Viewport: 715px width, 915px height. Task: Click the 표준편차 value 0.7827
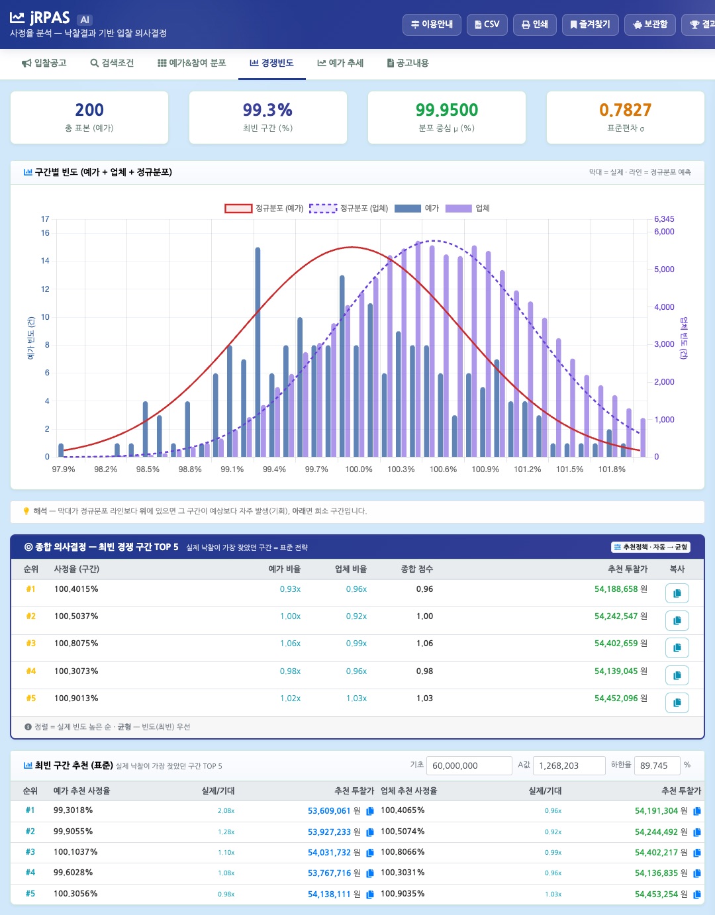pyautogui.click(x=626, y=110)
